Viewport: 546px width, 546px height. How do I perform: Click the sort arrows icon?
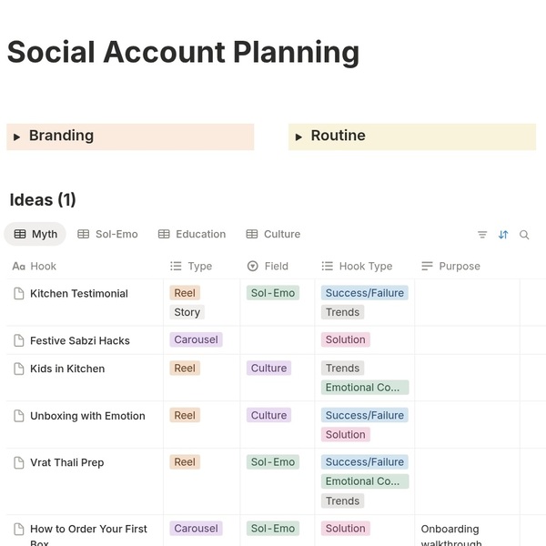click(503, 235)
